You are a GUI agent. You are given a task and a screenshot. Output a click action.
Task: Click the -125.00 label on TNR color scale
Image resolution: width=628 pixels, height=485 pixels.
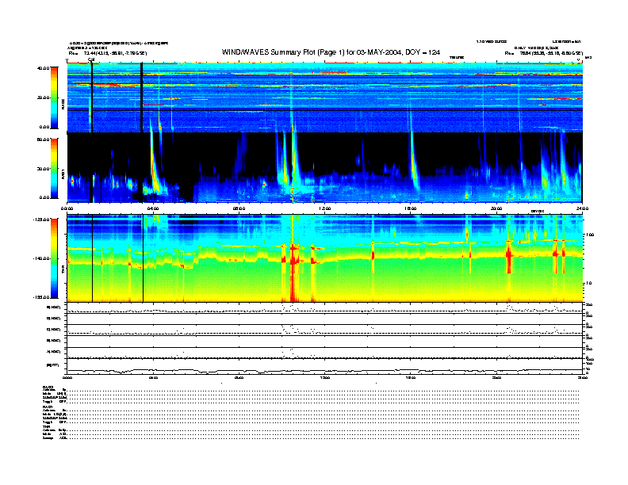pos(41,219)
